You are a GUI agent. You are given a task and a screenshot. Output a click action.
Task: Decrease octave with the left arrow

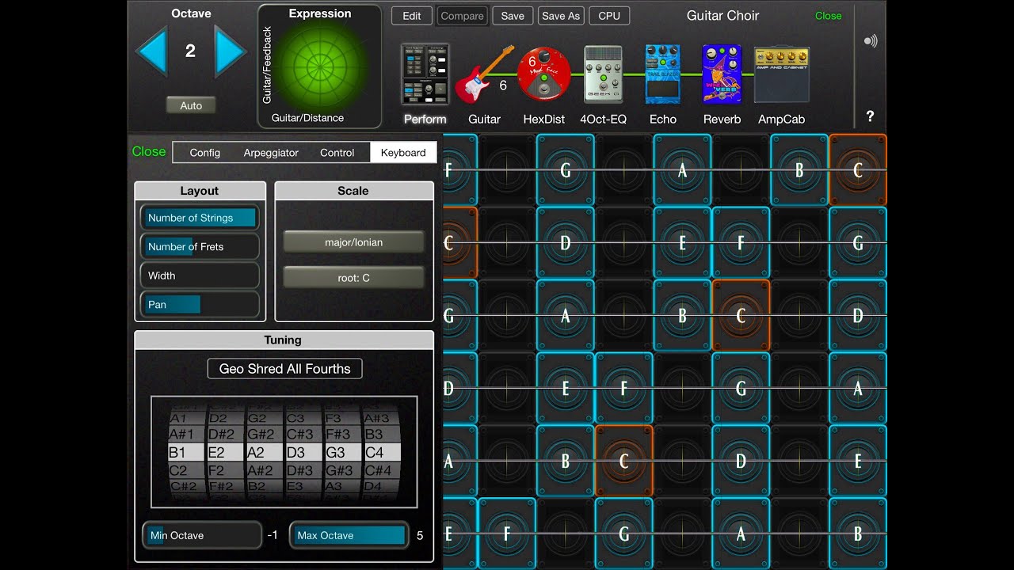pos(151,51)
